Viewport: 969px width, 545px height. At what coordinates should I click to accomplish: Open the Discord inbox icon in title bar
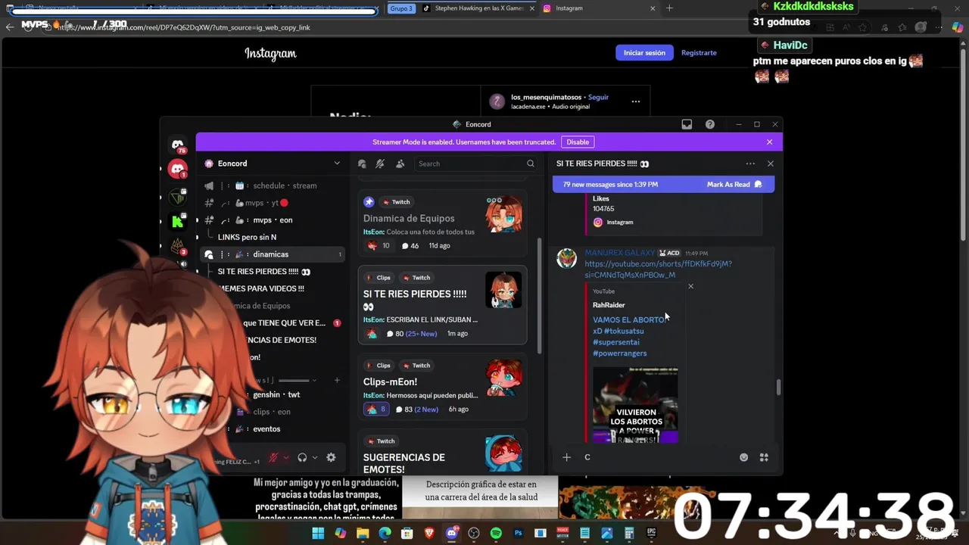[687, 124]
